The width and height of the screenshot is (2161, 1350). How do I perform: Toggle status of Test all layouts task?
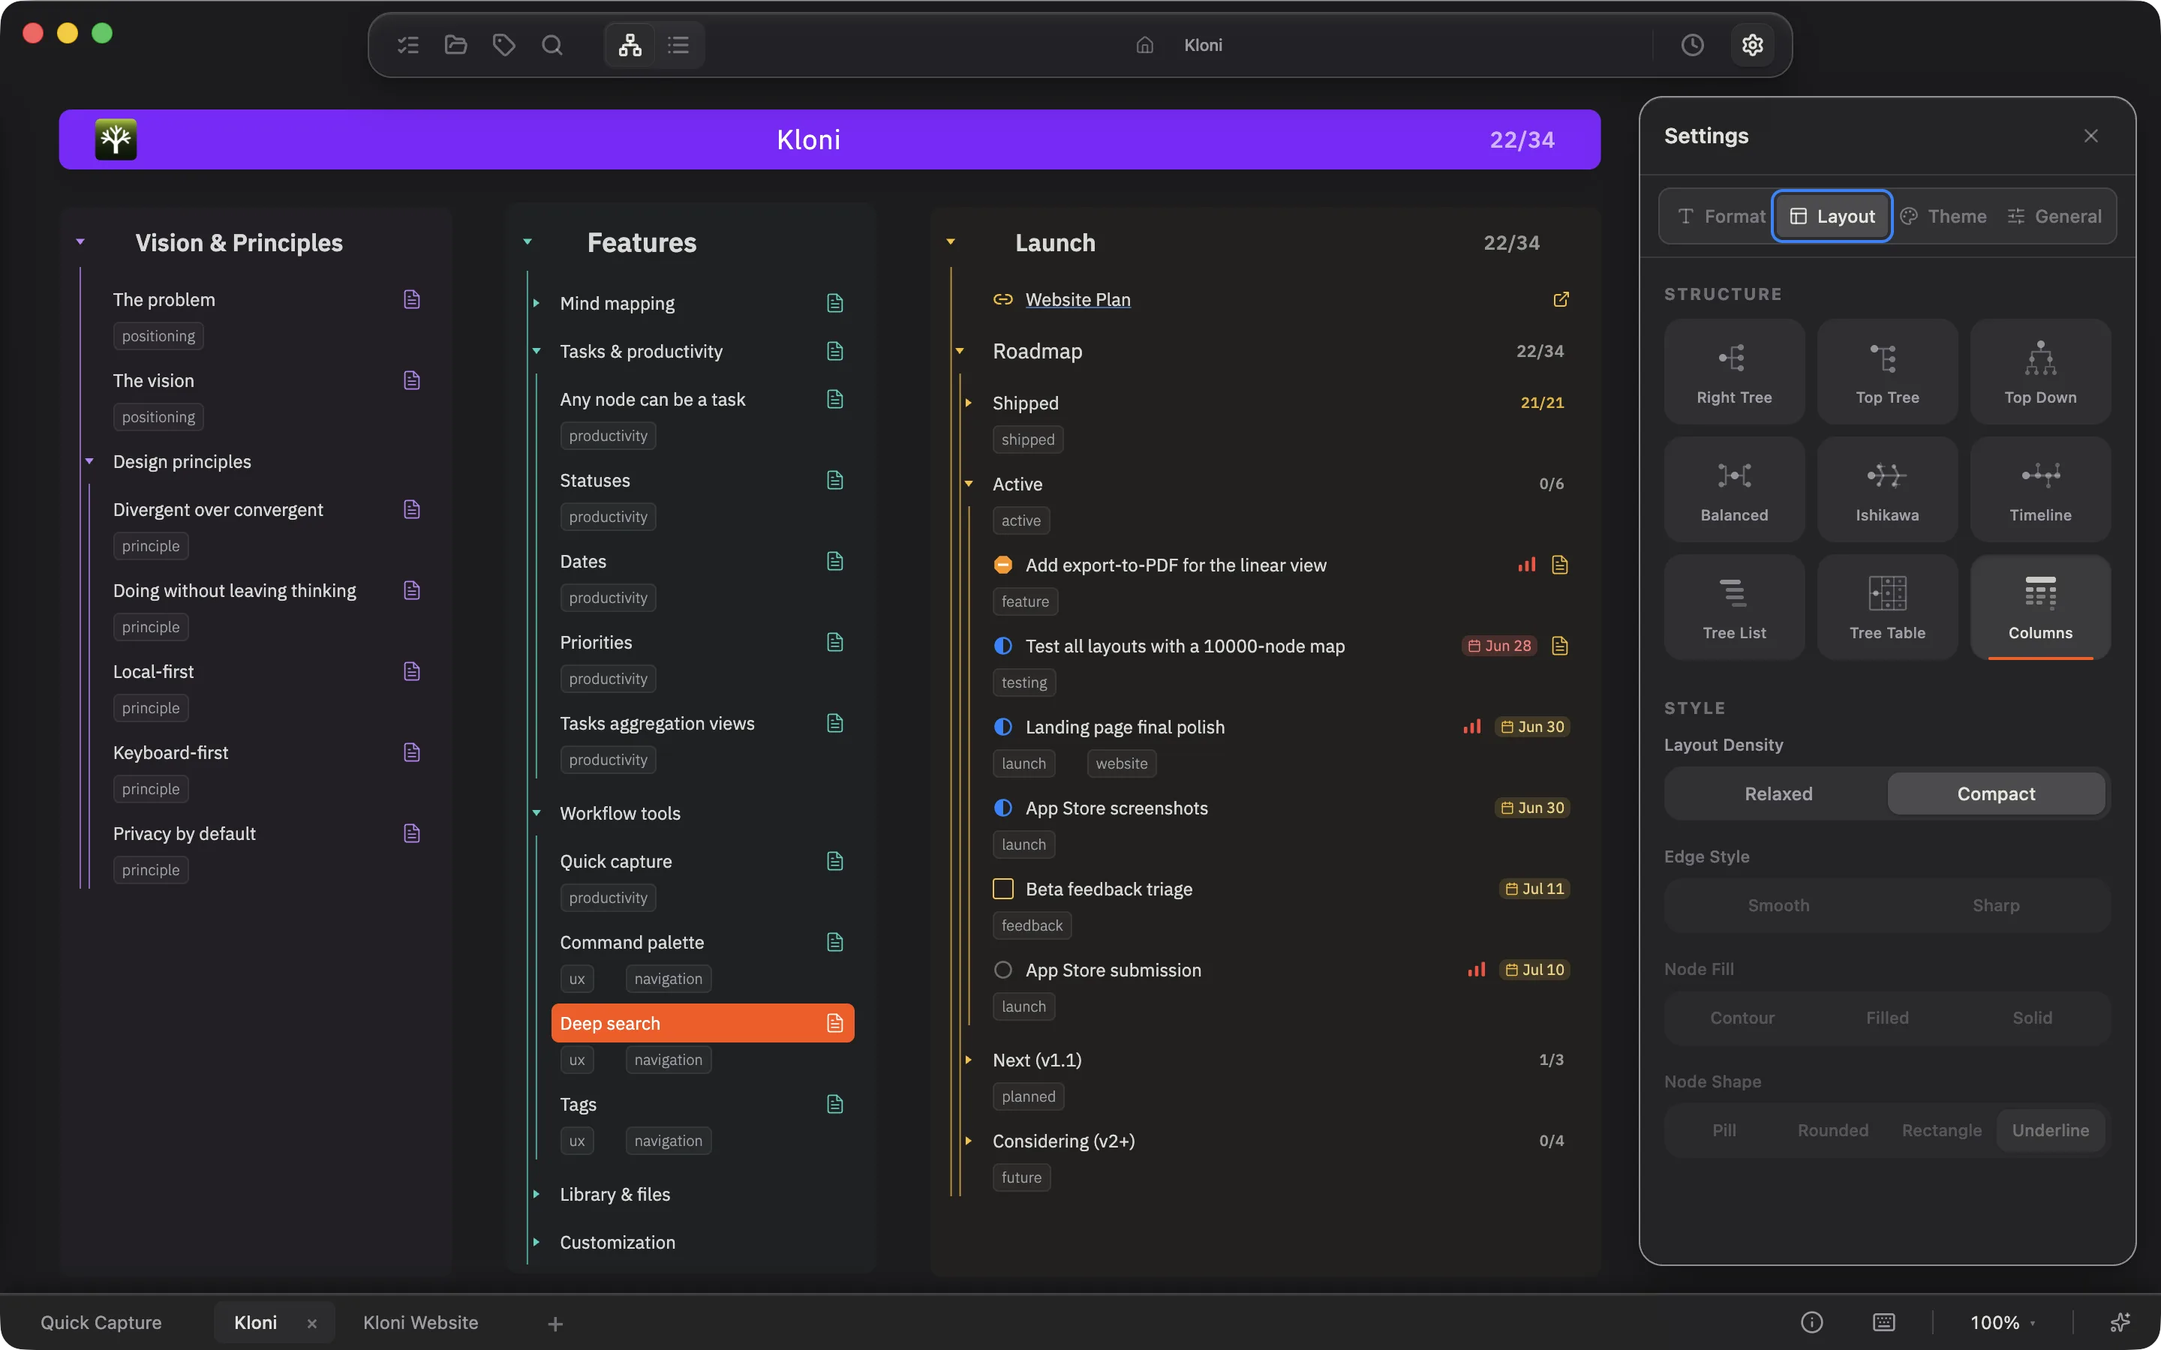click(1002, 646)
